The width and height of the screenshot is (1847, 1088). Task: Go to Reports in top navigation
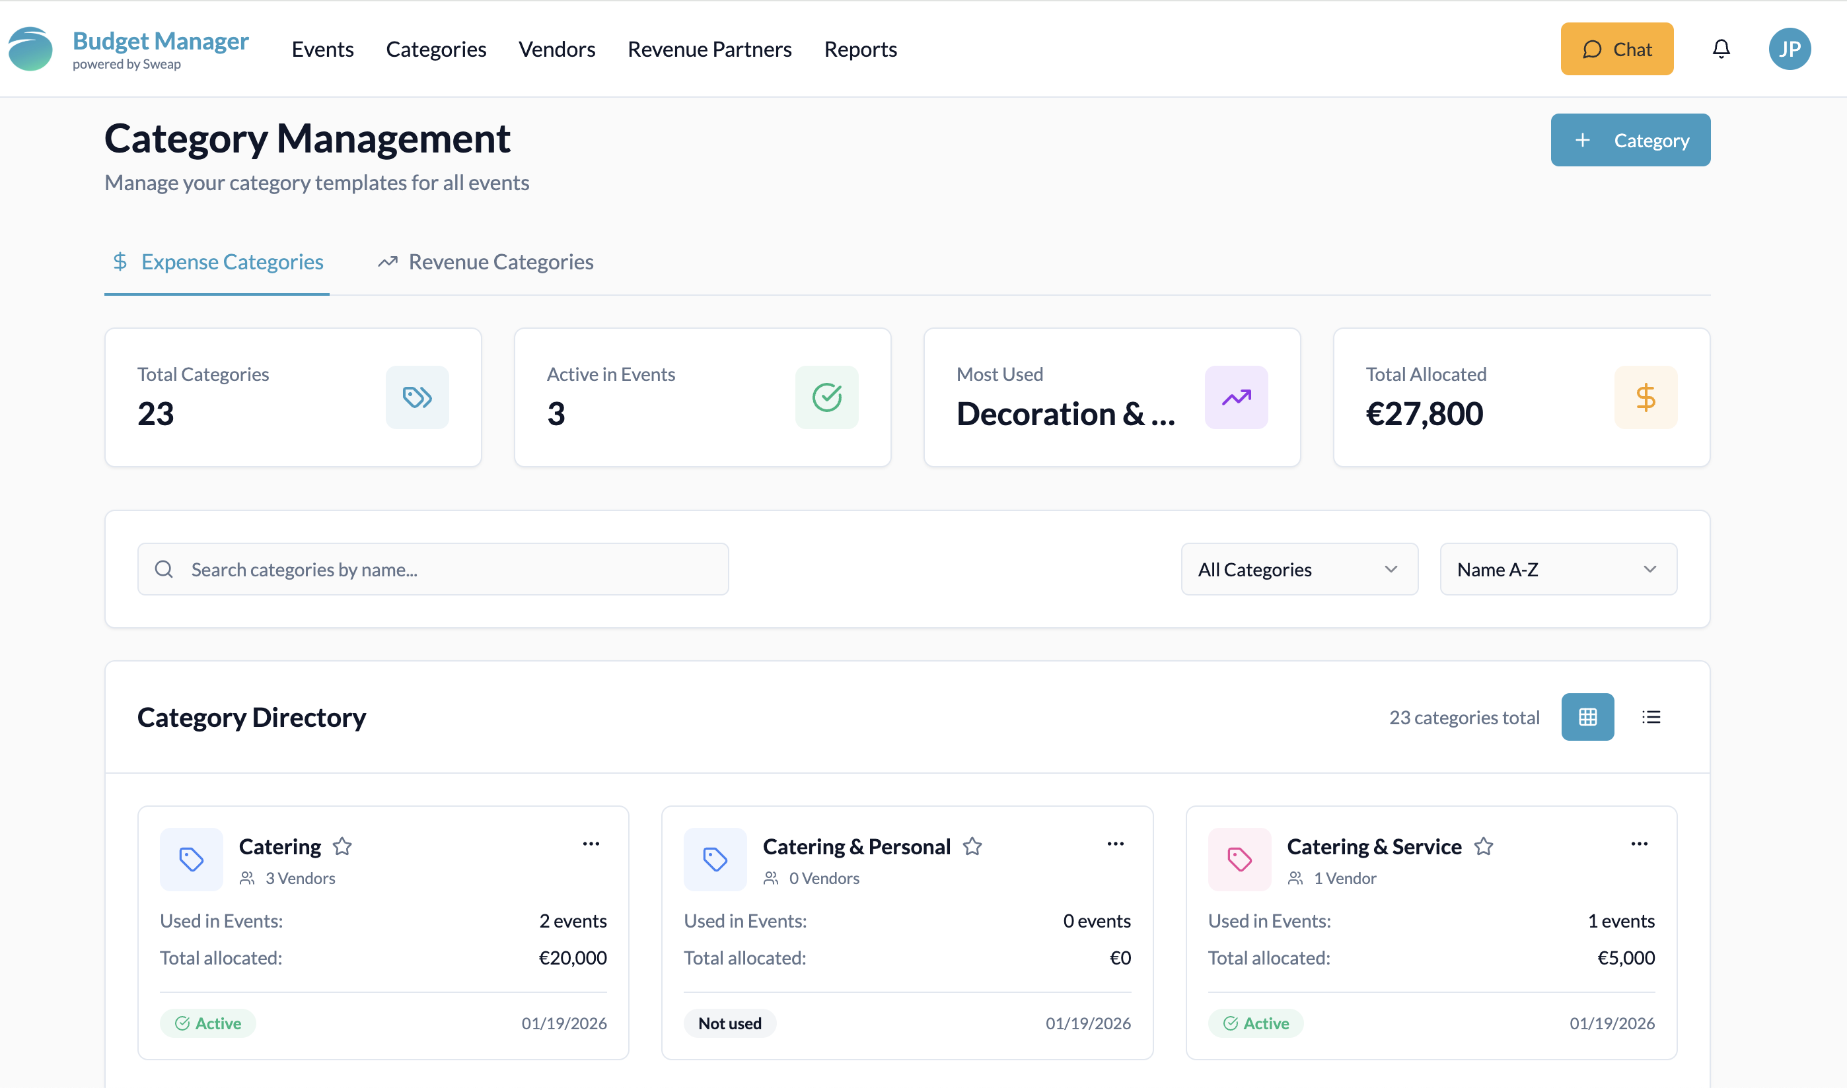(859, 49)
